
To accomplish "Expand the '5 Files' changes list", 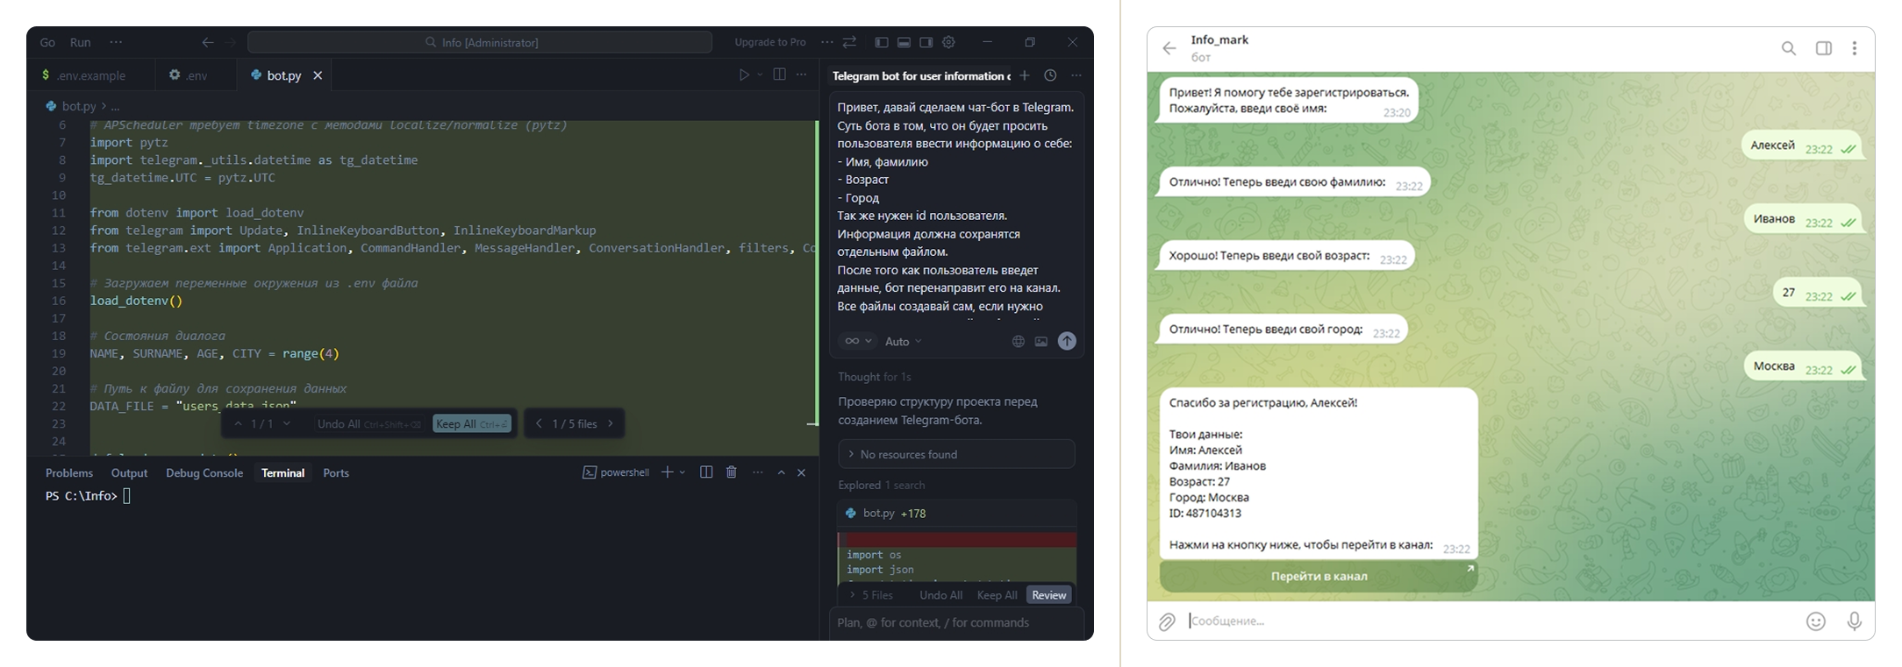I will pyautogui.click(x=870, y=595).
